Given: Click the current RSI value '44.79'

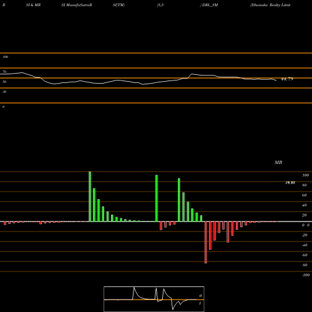Looking at the screenshot, I should [x=287, y=79].
